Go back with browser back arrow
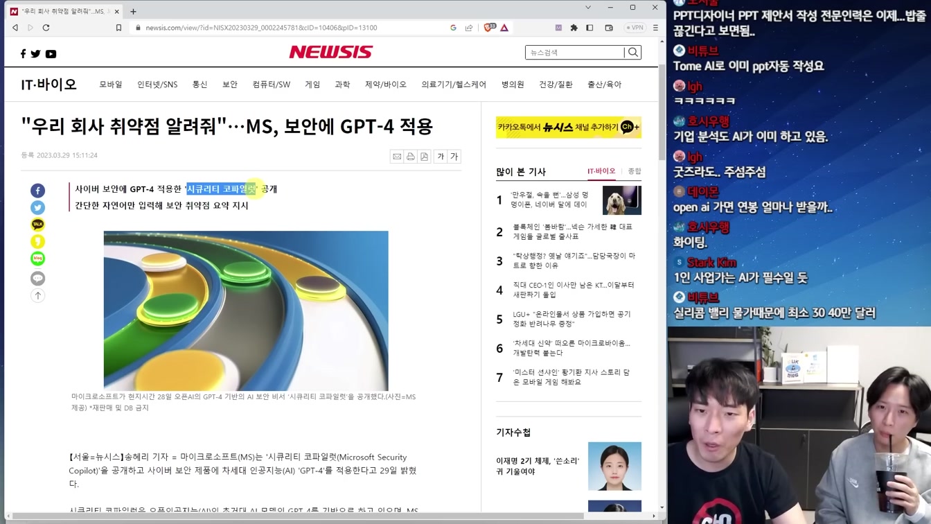This screenshot has height=524, width=931. point(15,28)
